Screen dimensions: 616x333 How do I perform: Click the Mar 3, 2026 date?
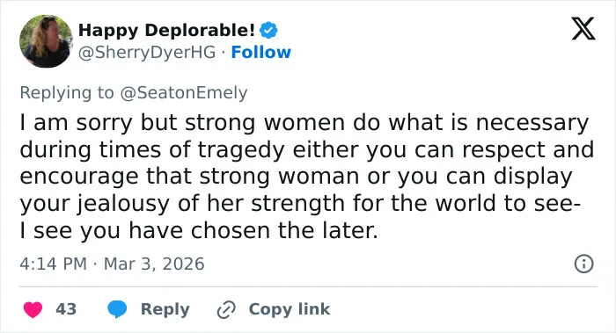point(154,264)
